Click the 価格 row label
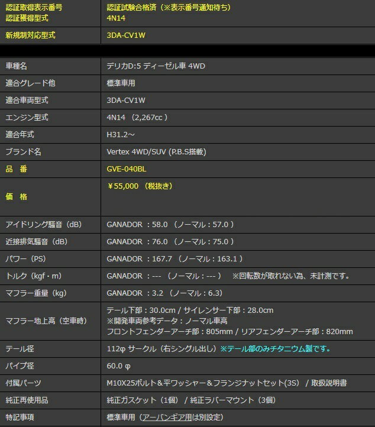 click(x=17, y=197)
